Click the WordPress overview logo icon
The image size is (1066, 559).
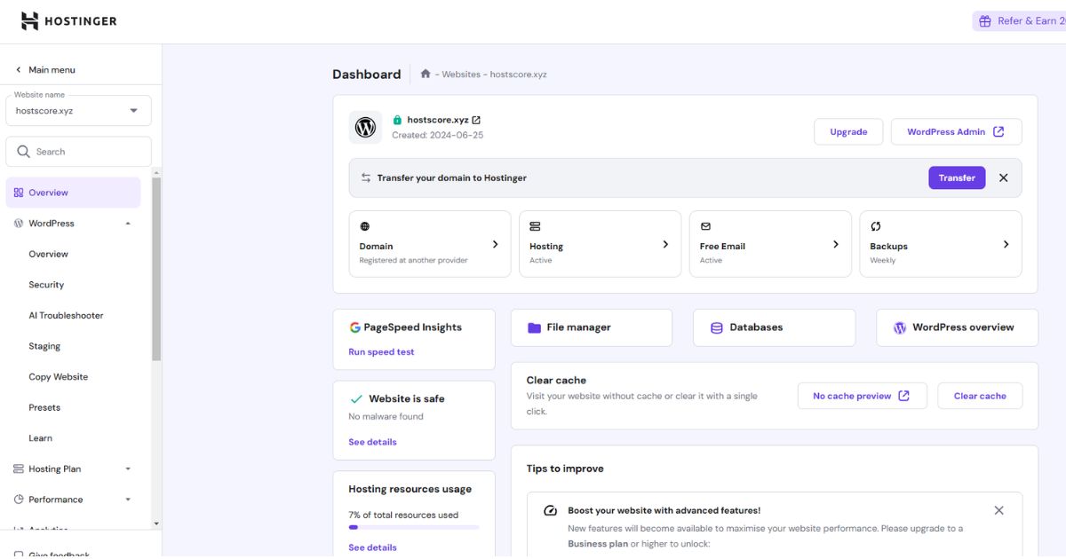tap(900, 327)
